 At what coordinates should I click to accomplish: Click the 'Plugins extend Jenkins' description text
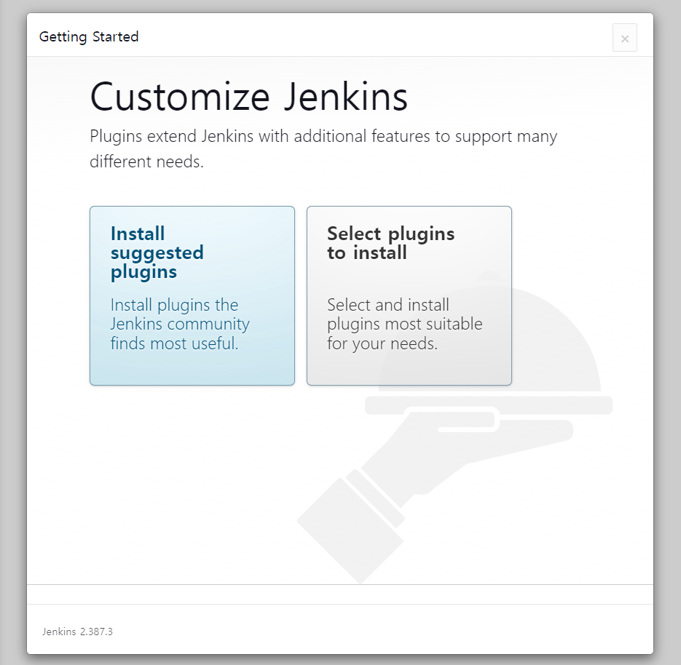coord(323,149)
